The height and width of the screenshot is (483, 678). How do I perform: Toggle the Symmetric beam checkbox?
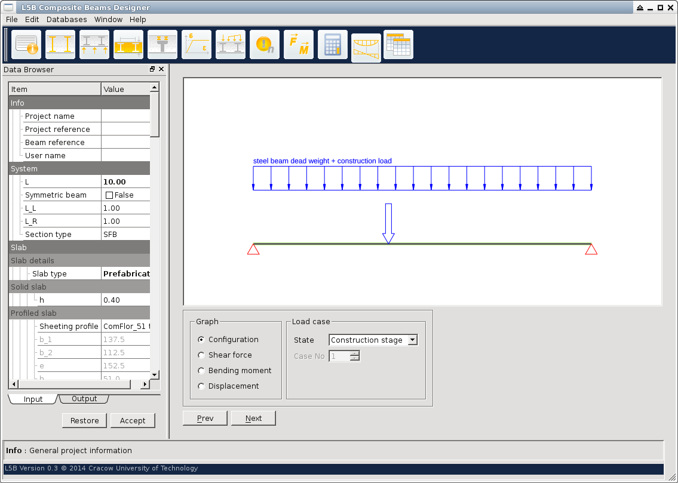click(109, 195)
